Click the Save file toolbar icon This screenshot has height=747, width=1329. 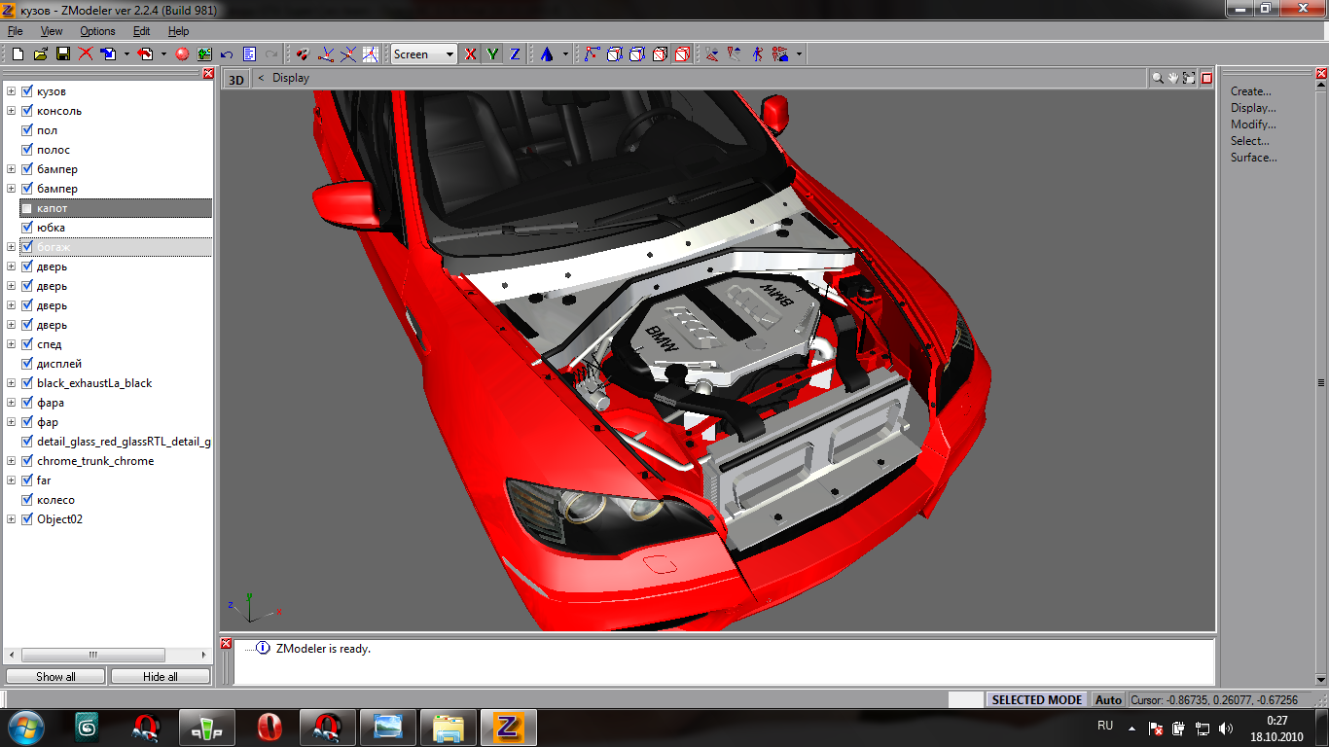coord(62,54)
